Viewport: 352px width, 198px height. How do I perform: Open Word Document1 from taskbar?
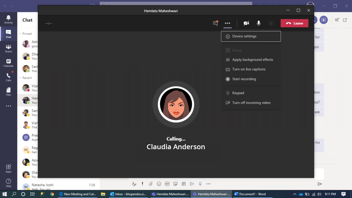pos(250,194)
